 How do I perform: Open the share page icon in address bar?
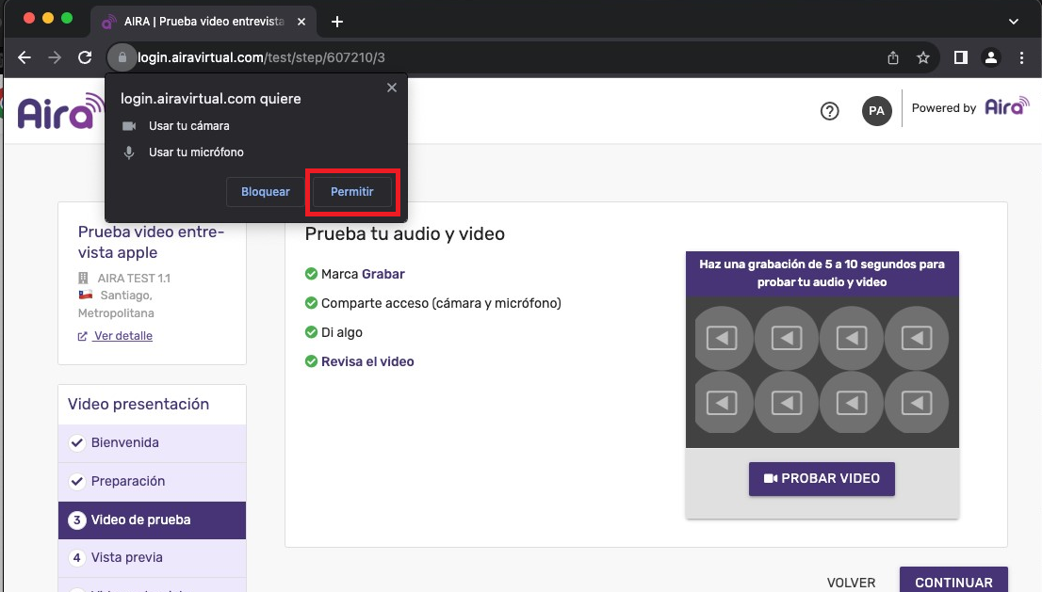(893, 57)
